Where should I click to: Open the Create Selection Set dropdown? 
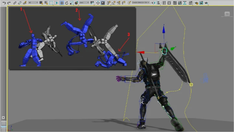(141, 3)
